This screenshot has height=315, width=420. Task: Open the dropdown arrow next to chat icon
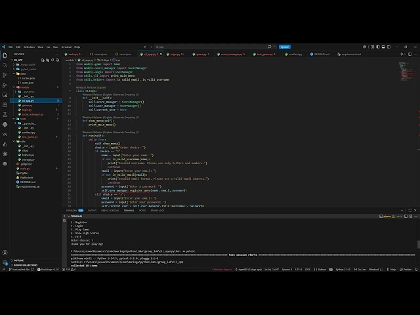click(274, 47)
